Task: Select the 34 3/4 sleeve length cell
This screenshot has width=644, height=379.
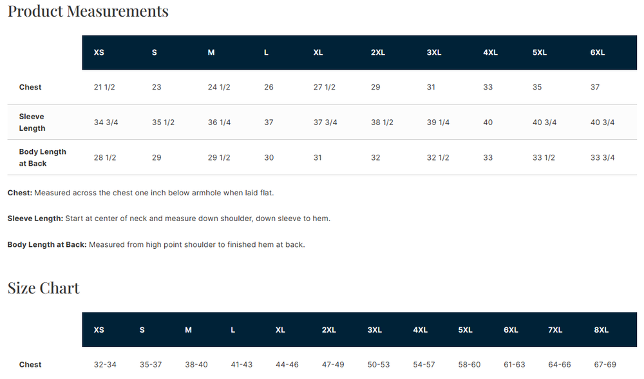Action: 106,122
